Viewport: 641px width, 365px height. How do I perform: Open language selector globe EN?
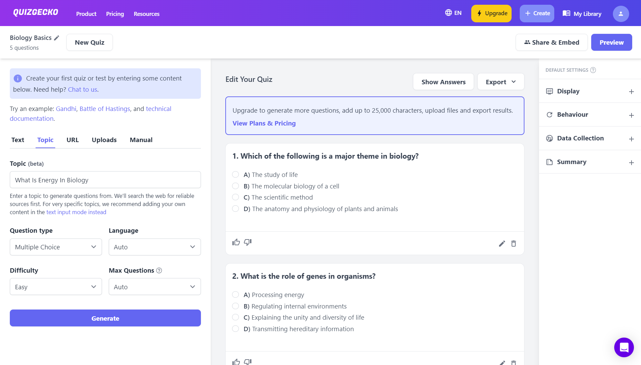(453, 13)
